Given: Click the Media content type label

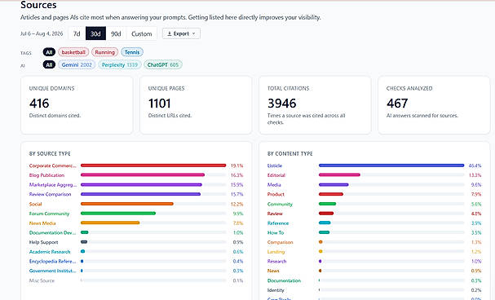Looking at the screenshot, I should pos(274,184).
